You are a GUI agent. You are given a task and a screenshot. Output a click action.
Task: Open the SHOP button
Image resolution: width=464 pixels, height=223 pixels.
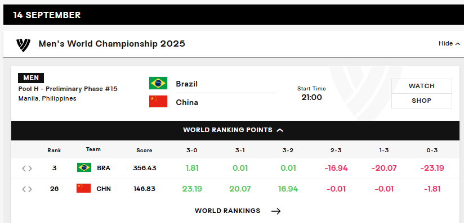pos(421,101)
